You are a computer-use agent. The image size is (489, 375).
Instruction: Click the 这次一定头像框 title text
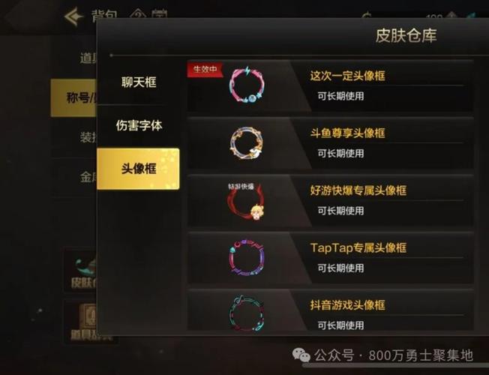coord(348,76)
